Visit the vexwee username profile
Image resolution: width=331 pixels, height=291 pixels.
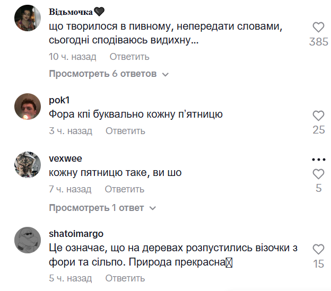pos(65,158)
